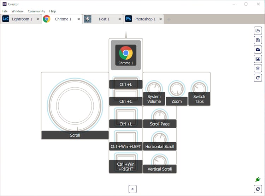The image size is (265, 196).
Task: Open the Window menu
Action: coord(17,11)
